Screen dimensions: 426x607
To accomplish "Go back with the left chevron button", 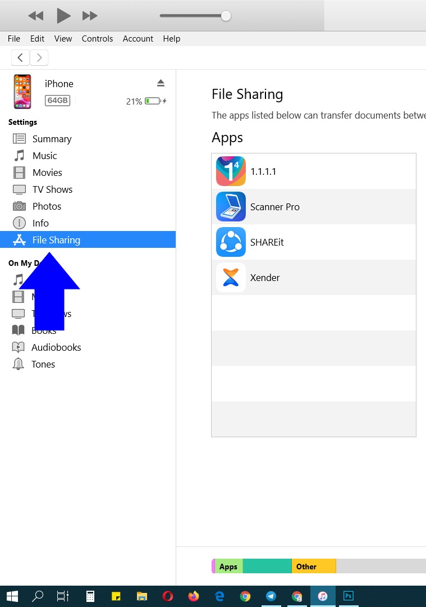I will pyautogui.click(x=21, y=58).
